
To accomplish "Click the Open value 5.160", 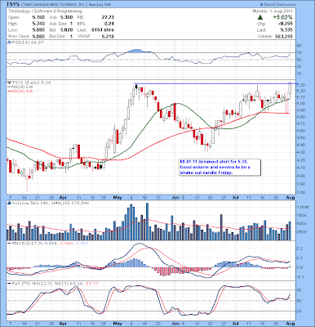I will pos(39,17).
